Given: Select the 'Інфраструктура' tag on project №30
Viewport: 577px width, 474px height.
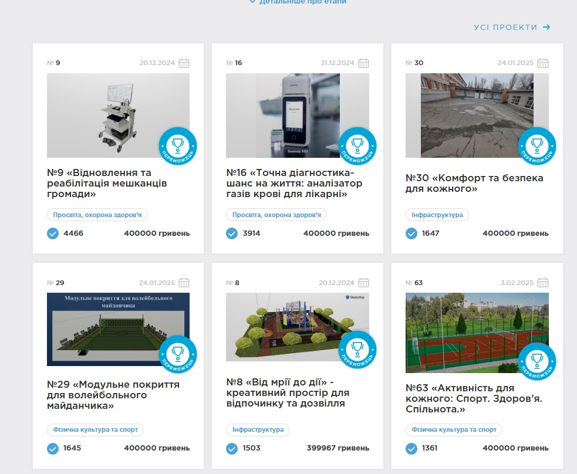Looking at the screenshot, I should click(437, 215).
